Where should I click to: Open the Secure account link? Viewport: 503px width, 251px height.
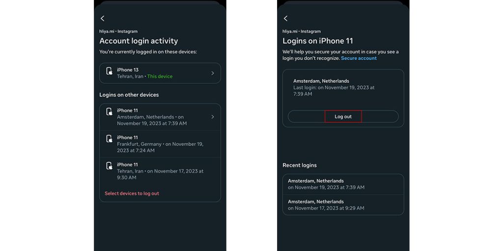[x=359, y=58]
